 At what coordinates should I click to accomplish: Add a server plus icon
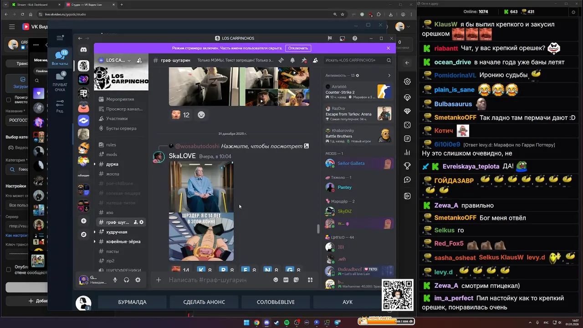coord(83,221)
